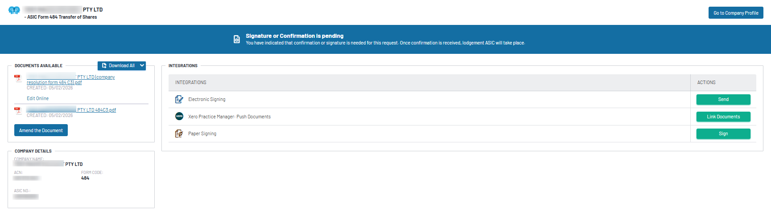771x210 pixels.
Task: Go to Company Profile
Action: (736, 13)
